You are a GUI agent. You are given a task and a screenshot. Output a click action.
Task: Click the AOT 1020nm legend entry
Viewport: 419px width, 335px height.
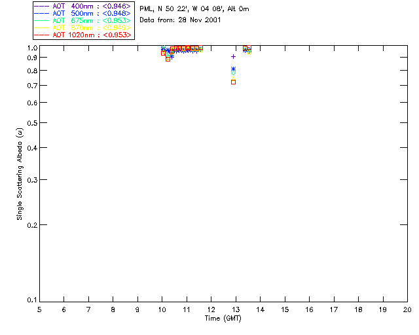[82, 35]
